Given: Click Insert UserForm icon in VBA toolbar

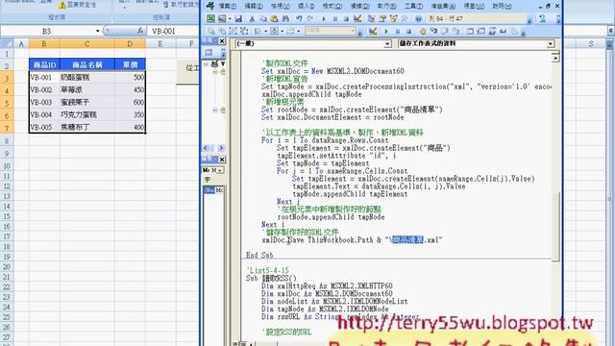Looking at the screenshot, I should [x=222, y=18].
